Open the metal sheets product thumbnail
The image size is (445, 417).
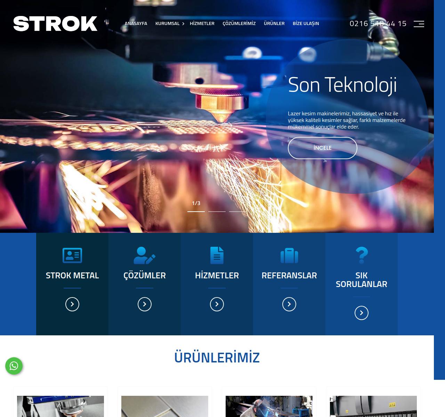click(165, 406)
